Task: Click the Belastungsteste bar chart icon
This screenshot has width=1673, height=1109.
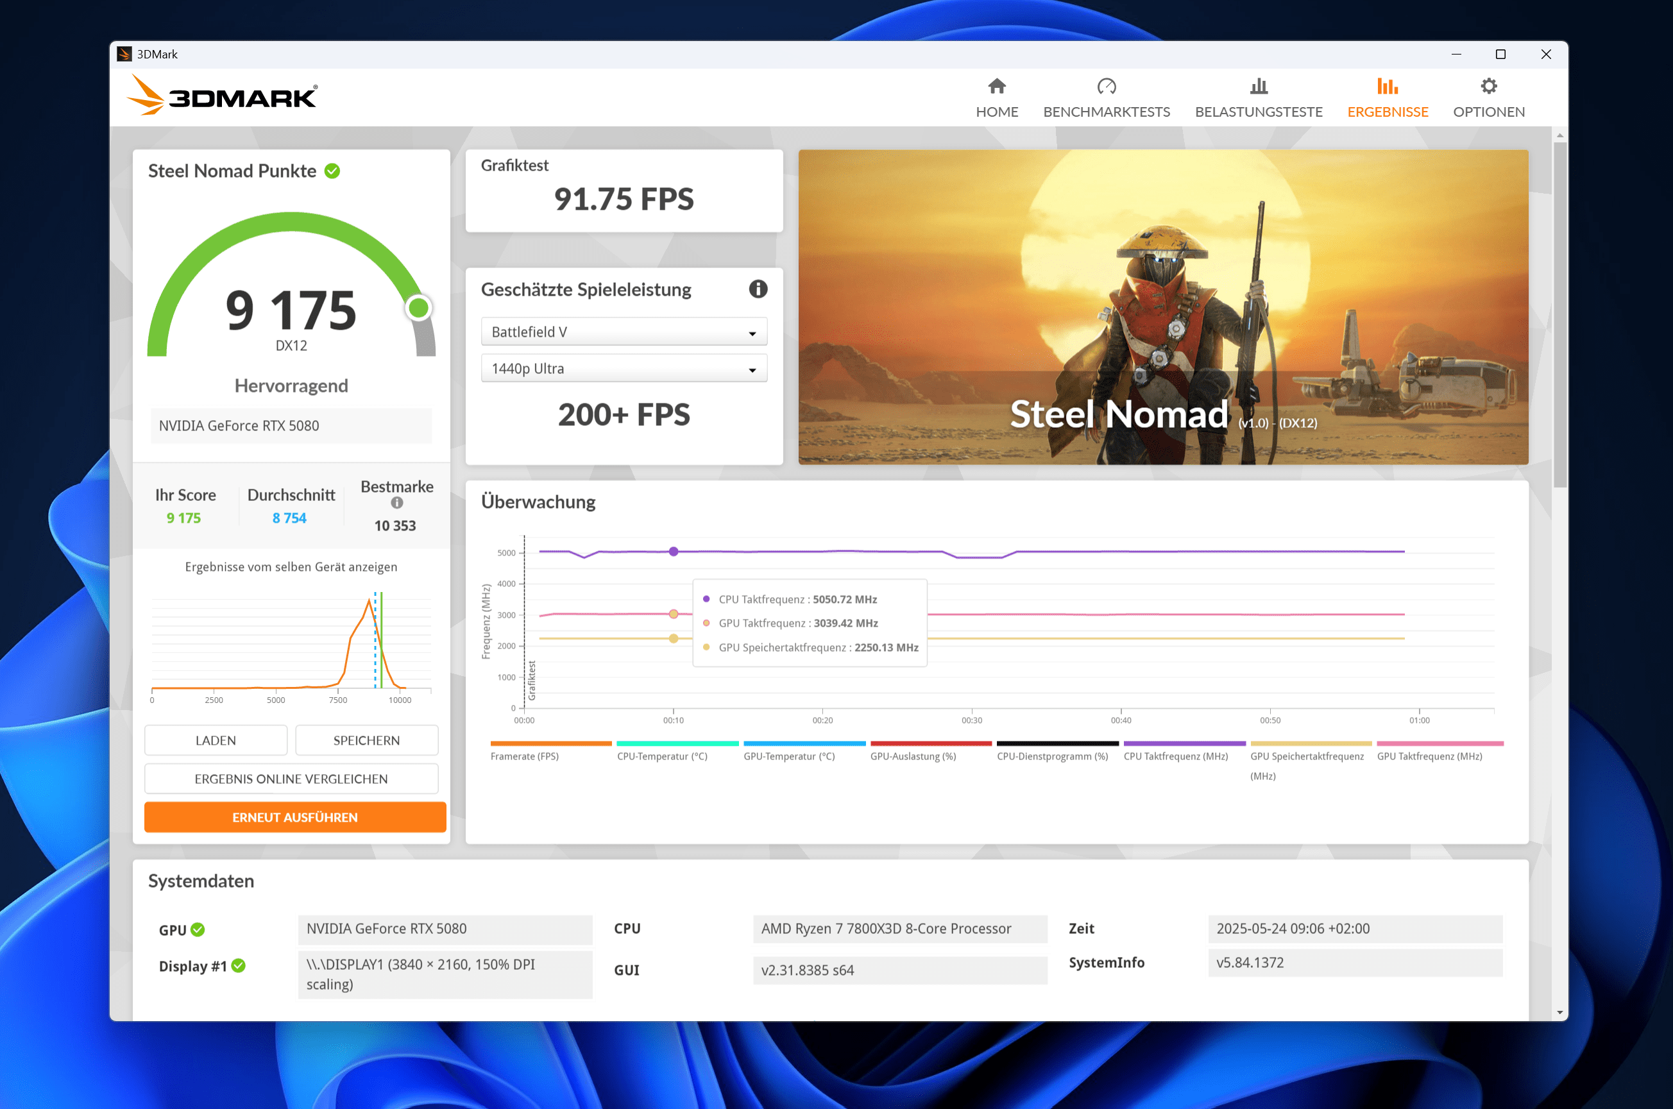Action: point(1259,87)
